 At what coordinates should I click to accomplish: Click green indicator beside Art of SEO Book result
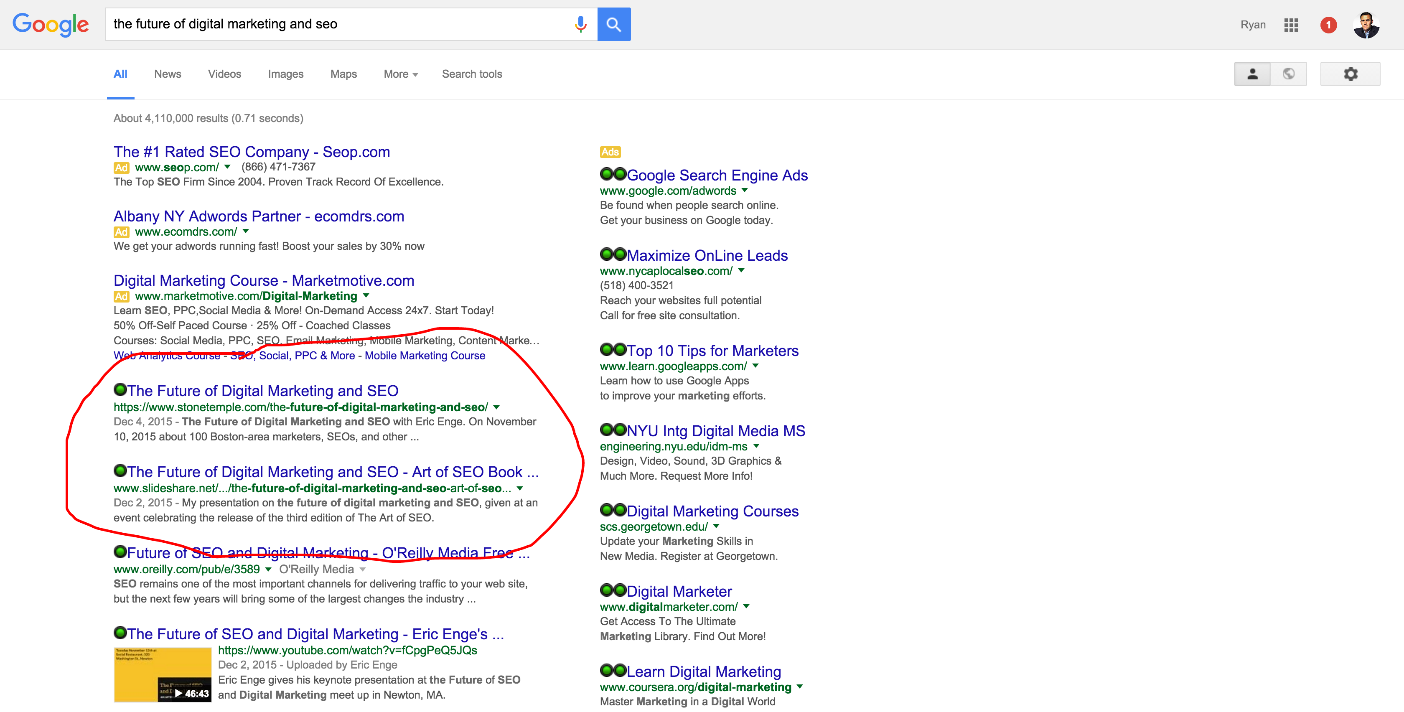pyautogui.click(x=120, y=470)
